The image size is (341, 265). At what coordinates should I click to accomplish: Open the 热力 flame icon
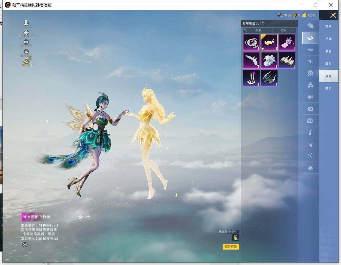point(26,52)
